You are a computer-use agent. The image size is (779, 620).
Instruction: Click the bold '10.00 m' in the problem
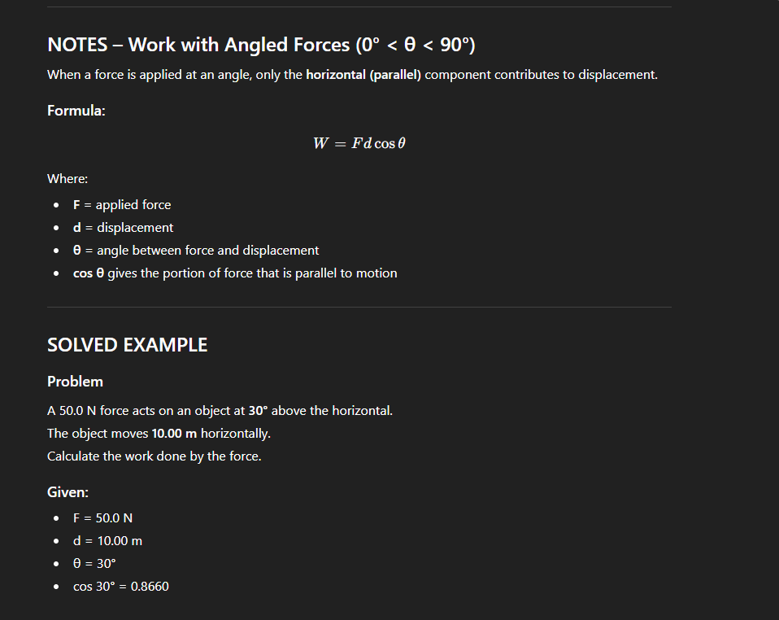174,434
